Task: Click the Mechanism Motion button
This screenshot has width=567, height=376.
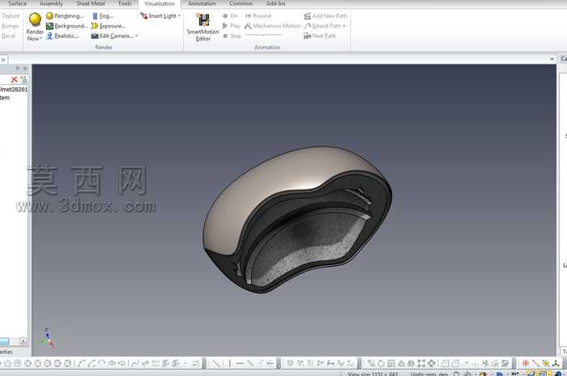Action: 273,26
